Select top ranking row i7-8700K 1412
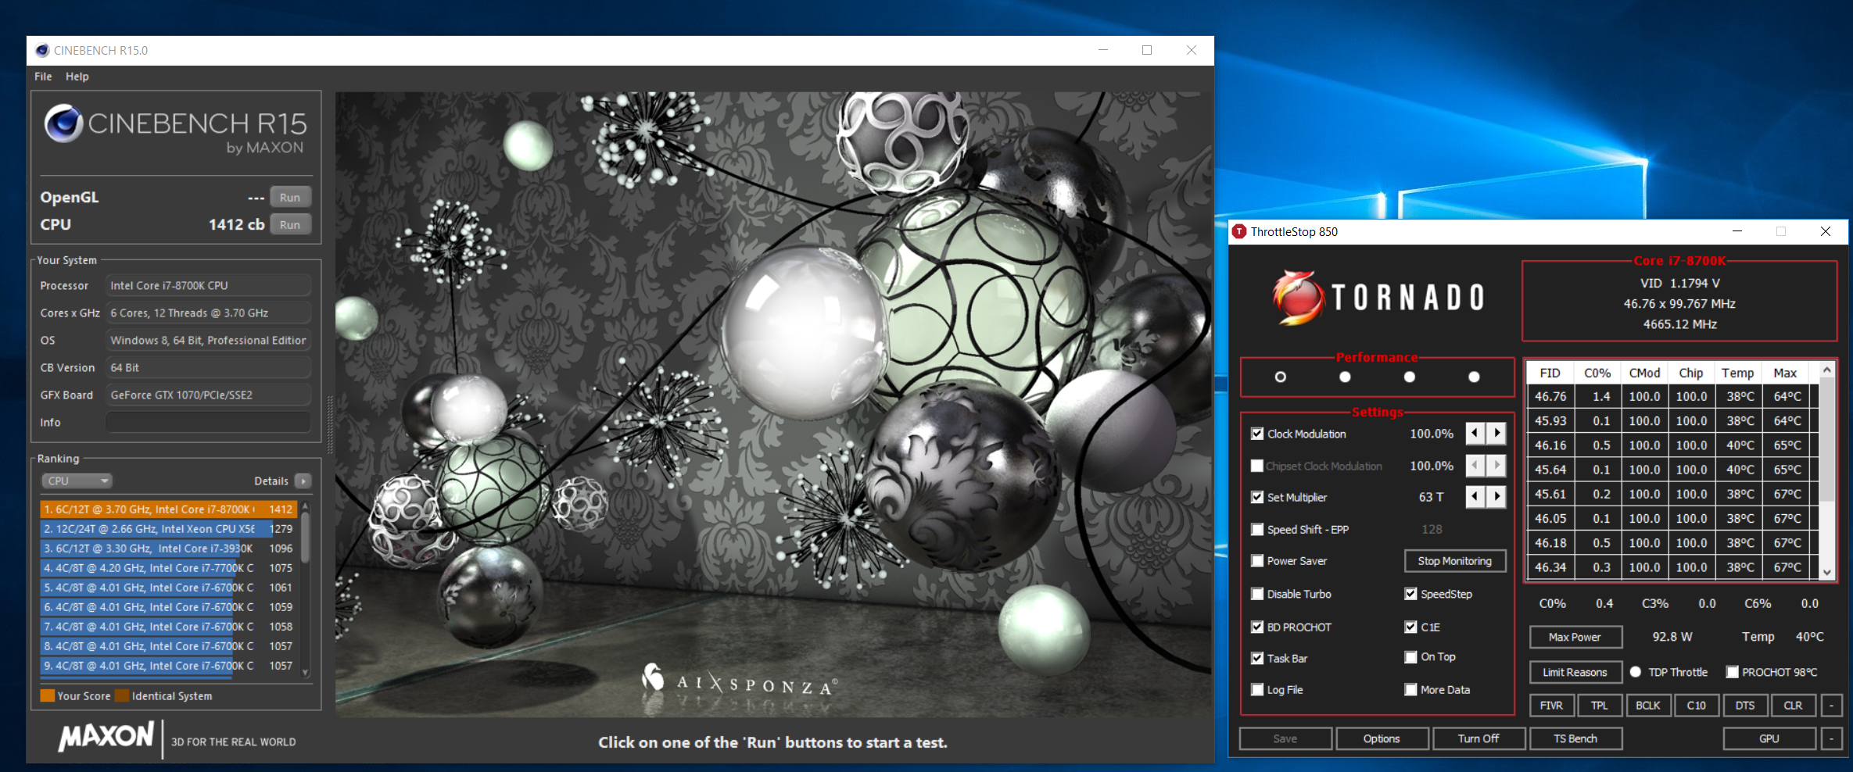 [x=168, y=509]
